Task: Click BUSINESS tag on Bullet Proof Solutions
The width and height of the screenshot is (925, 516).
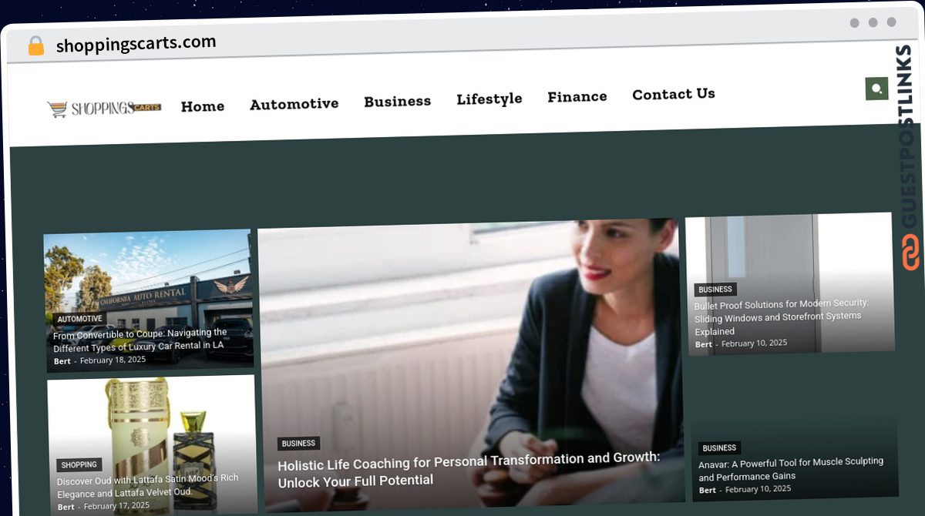Action: 715,290
